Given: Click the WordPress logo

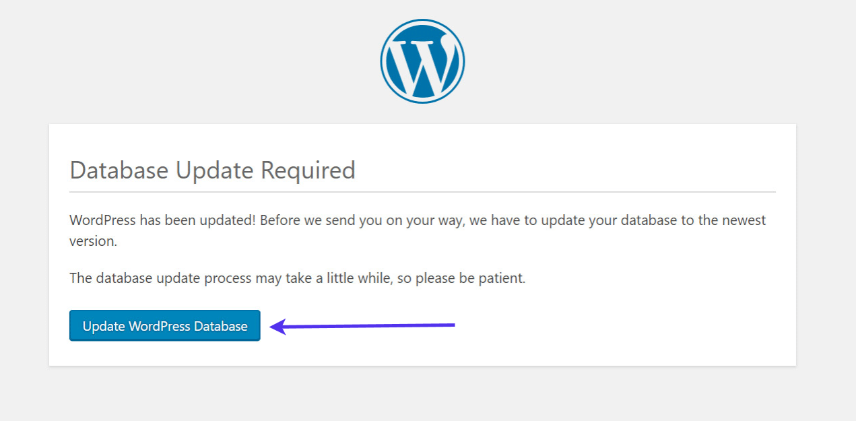Looking at the screenshot, I should click(422, 61).
